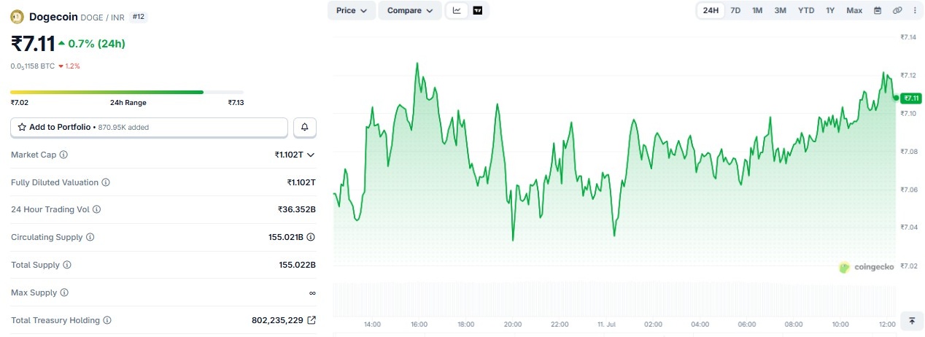Click the 16:00 time axis label
The height and width of the screenshot is (337, 925).
point(419,324)
